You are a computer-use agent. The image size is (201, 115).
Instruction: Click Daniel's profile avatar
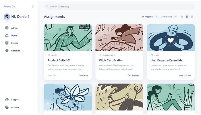(7, 17)
